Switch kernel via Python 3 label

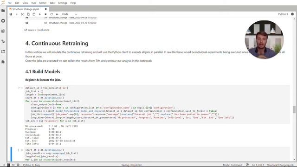click(283, 14)
